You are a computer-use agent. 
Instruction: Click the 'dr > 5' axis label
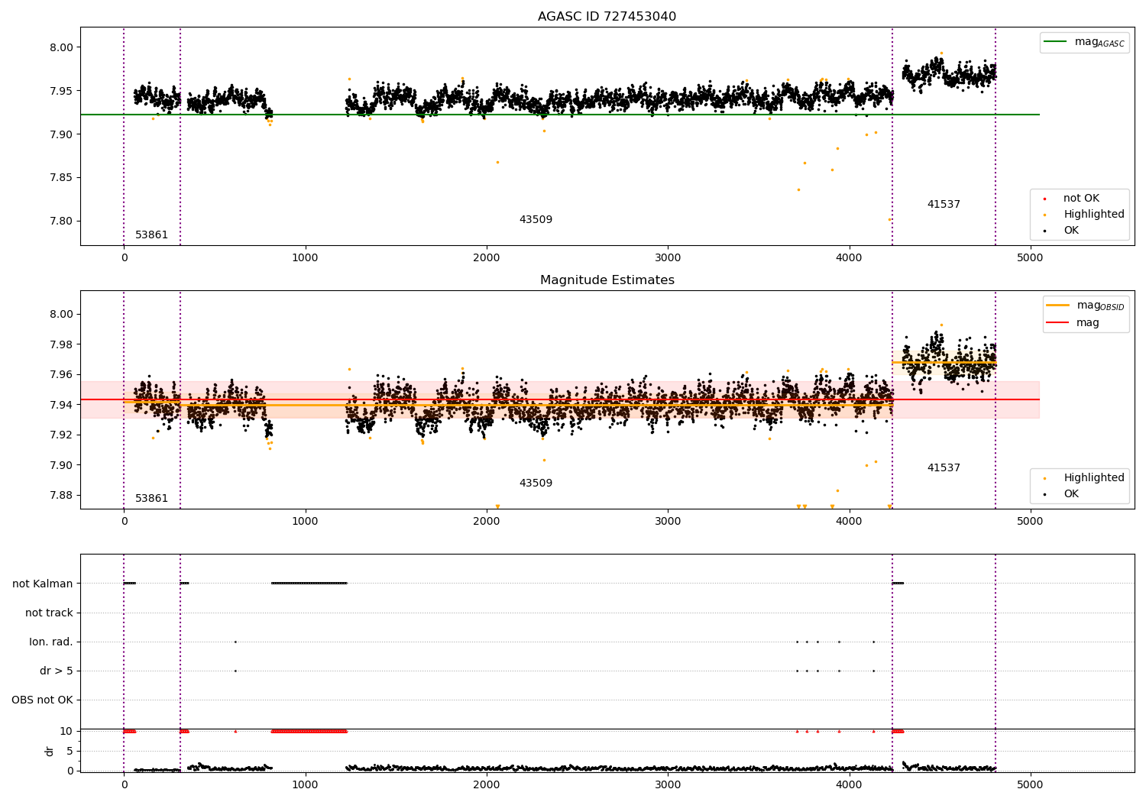(57, 671)
